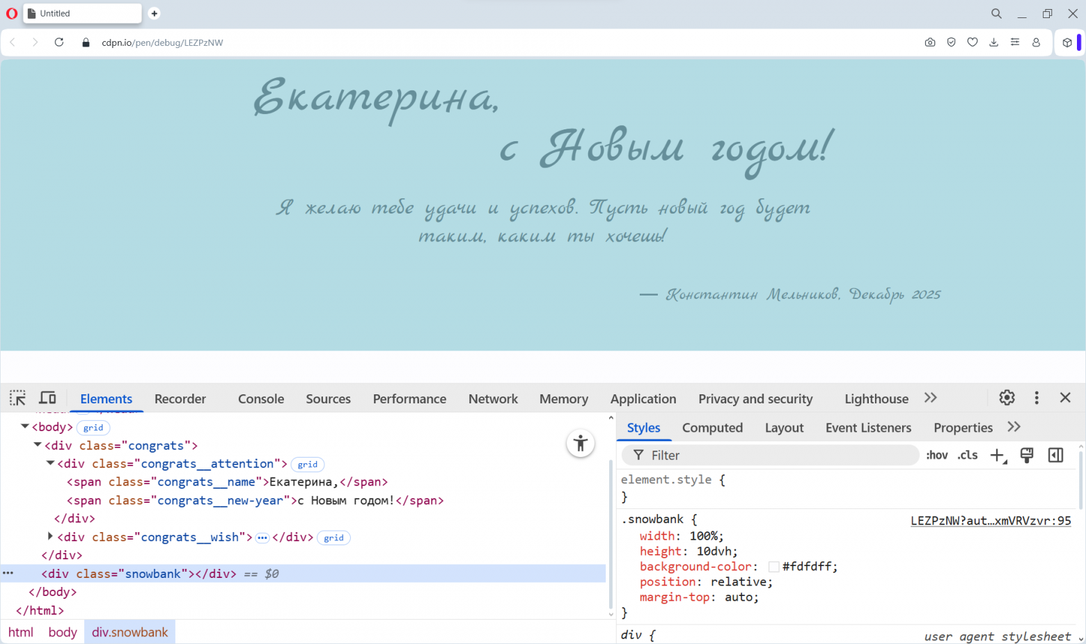Open DevTools three-dot customize menu

1037,398
